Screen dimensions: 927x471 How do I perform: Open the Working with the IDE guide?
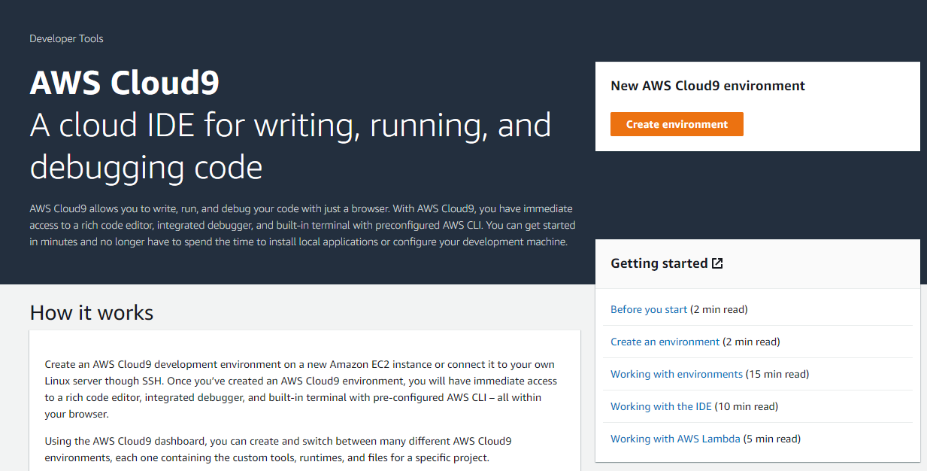[661, 406]
